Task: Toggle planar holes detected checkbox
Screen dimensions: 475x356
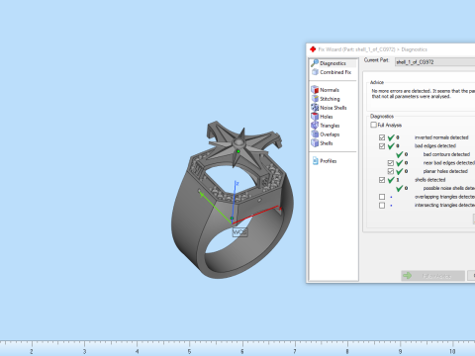Action: (391, 171)
